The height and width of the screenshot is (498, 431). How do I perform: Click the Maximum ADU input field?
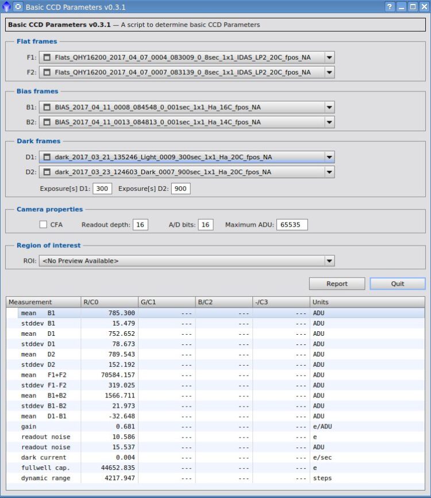tap(292, 224)
